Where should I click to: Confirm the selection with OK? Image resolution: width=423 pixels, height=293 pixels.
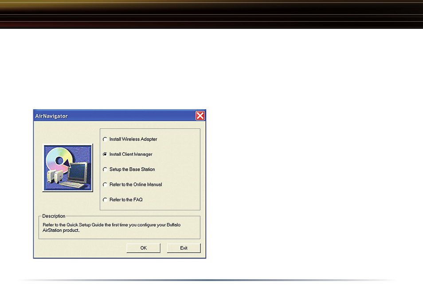[x=143, y=248]
